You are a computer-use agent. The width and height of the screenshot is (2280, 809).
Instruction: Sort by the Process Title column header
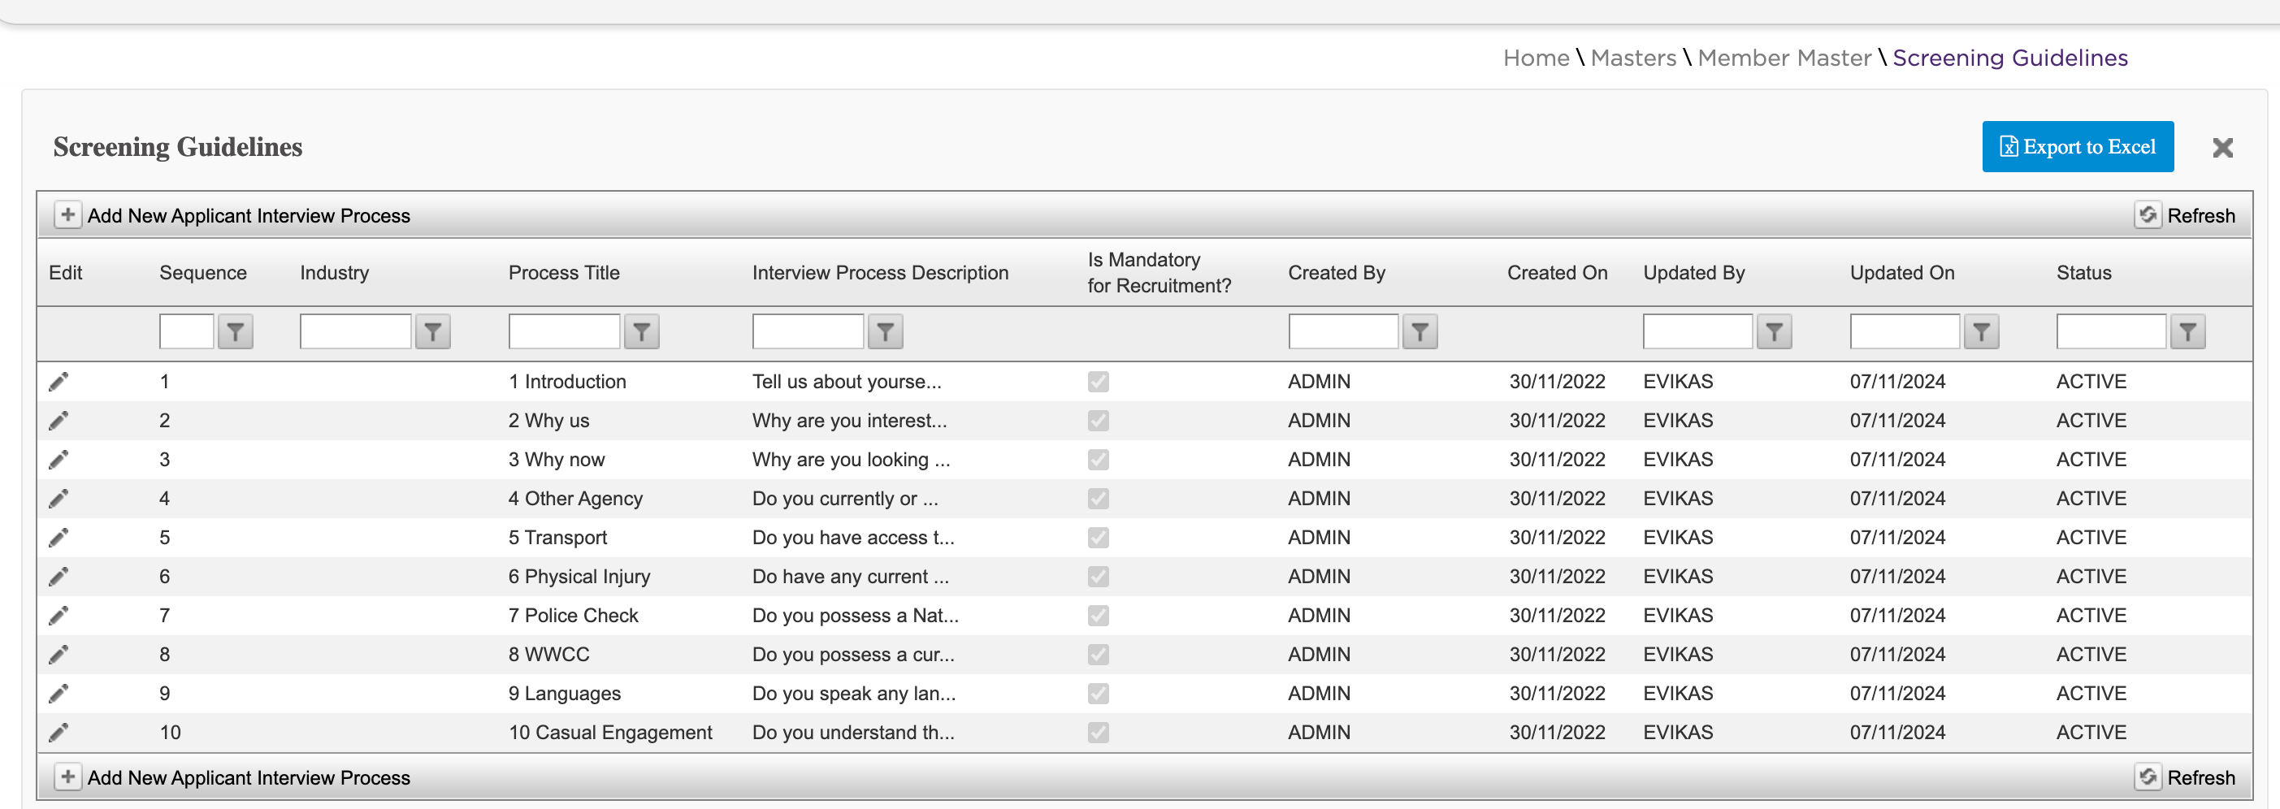click(564, 273)
